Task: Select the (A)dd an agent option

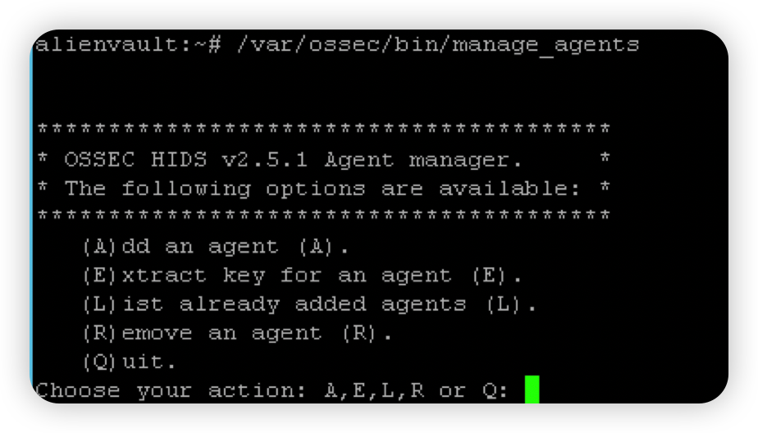Action: pos(216,247)
